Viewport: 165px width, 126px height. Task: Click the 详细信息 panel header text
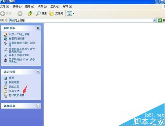point(9,106)
